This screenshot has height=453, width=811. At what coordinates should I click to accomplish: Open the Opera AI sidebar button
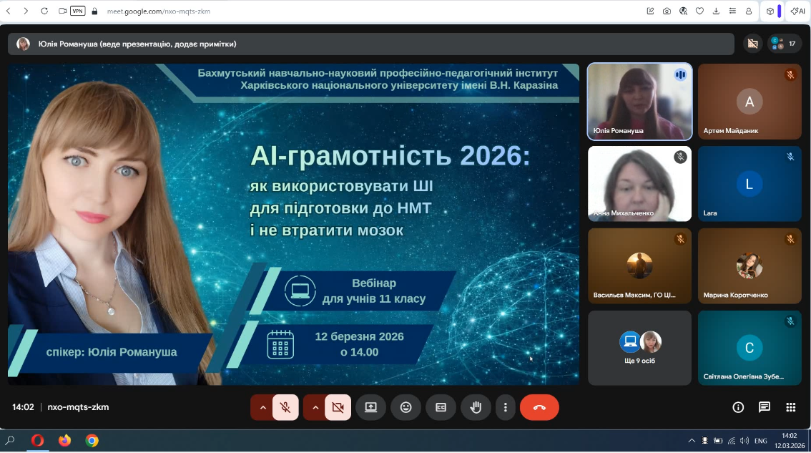click(x=797, y=11)
